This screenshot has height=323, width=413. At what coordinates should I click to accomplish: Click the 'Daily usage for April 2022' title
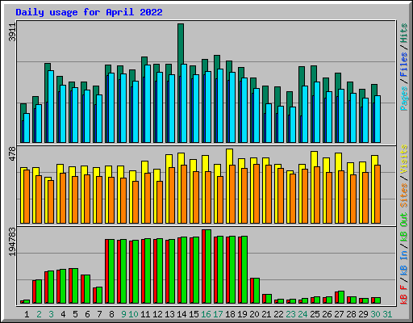[x=89, y=12]
